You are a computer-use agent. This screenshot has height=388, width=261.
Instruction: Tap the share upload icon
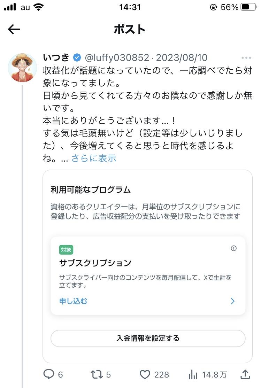(245, 374)
